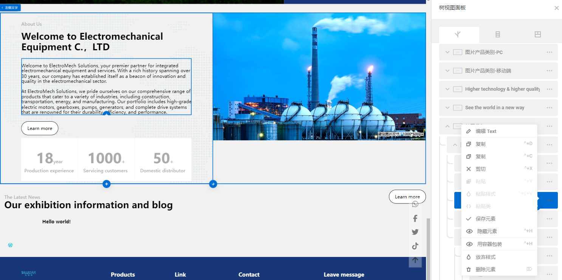Click Learn more beside Latest News heading

tap(407, 196)
